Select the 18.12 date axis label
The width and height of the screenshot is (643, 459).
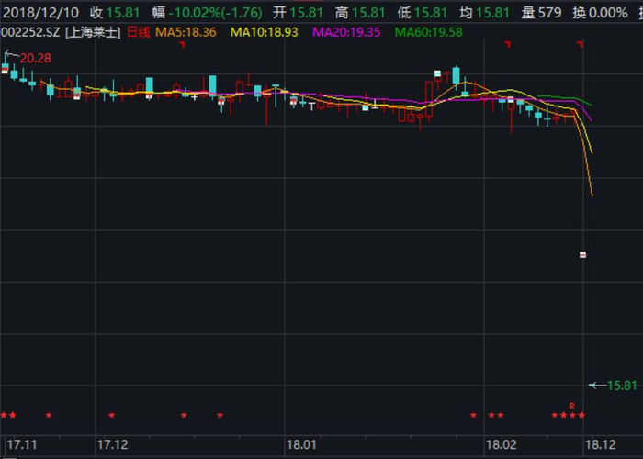601,444
